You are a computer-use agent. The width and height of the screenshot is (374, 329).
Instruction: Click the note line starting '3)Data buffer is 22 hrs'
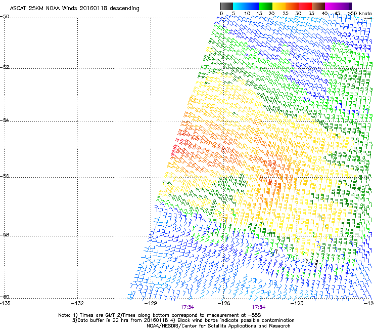pos(183,320)
